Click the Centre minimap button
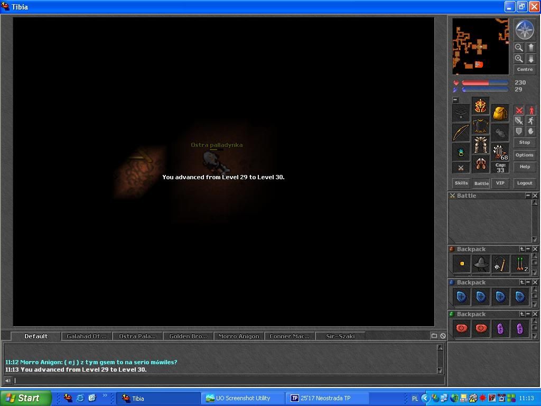 pos(525,69)
